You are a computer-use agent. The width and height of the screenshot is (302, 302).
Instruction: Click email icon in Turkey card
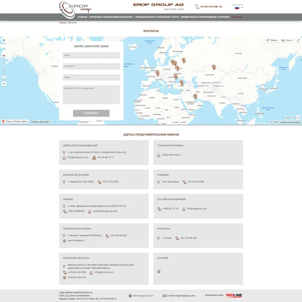click(x=159, y=155)
